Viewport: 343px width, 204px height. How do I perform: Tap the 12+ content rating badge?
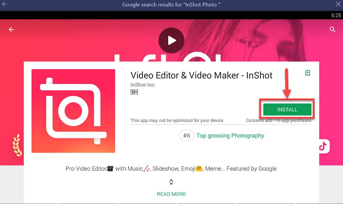[x=134, y=92]
